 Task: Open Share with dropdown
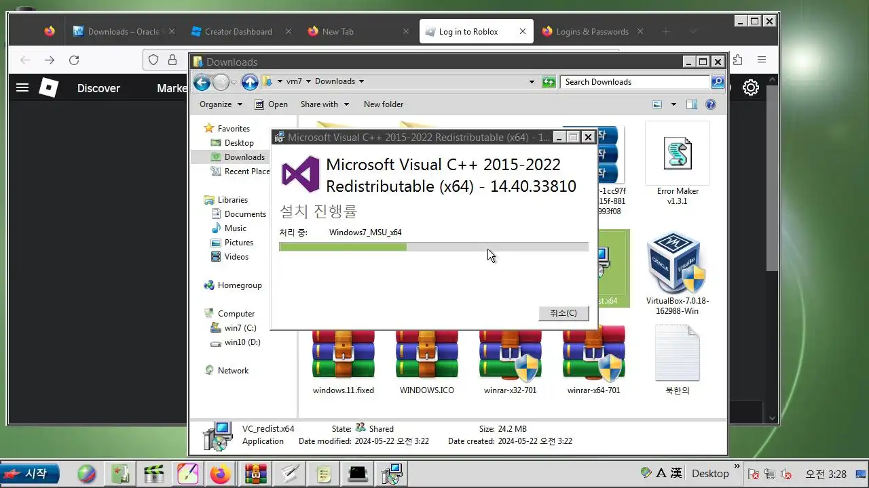325,104
